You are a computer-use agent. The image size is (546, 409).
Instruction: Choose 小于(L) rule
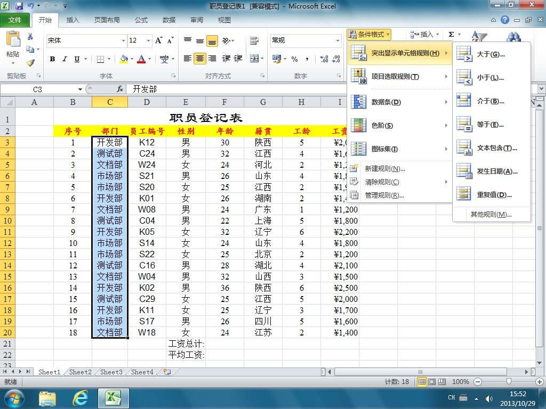click(491, 78)
